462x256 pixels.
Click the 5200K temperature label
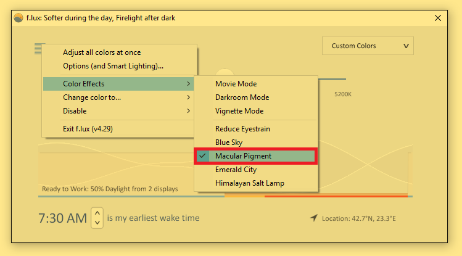pos(343,94)
